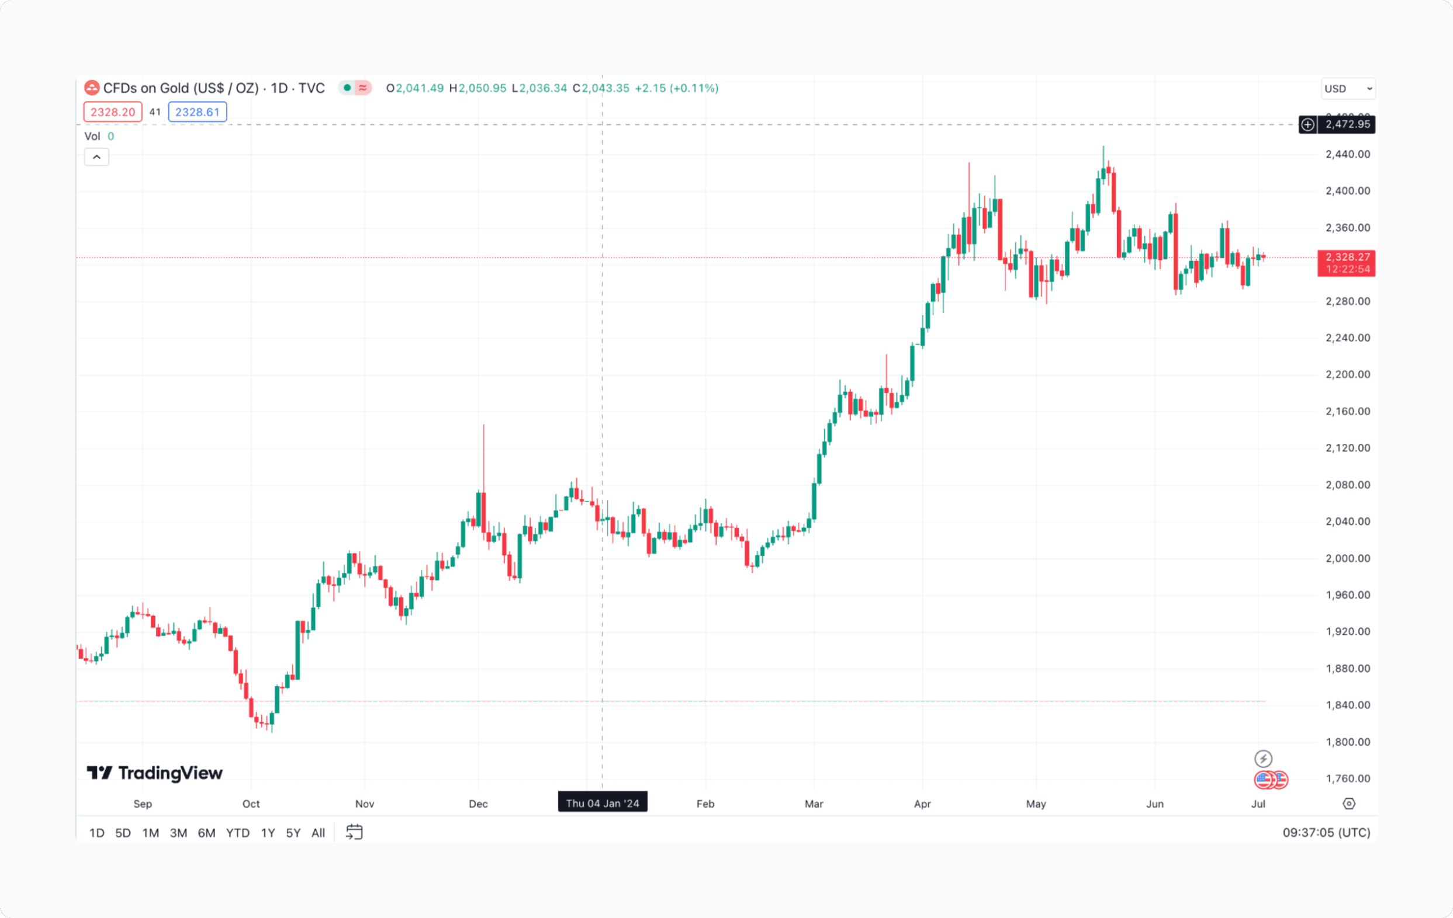Click the gold symbol logo icon
Screen dimensions: 1453x918
(x=92, y=88)
